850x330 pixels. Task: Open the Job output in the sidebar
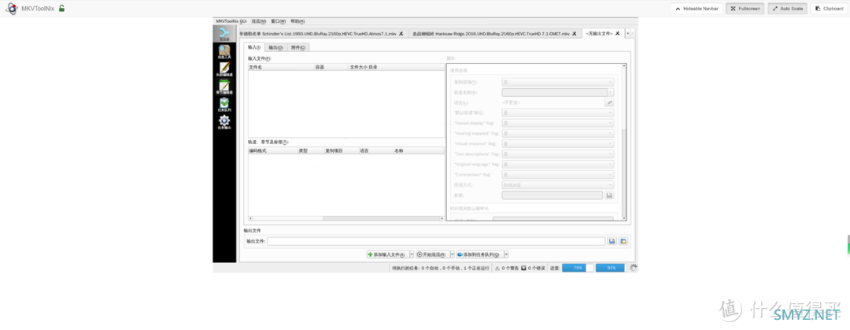(224, 121)
